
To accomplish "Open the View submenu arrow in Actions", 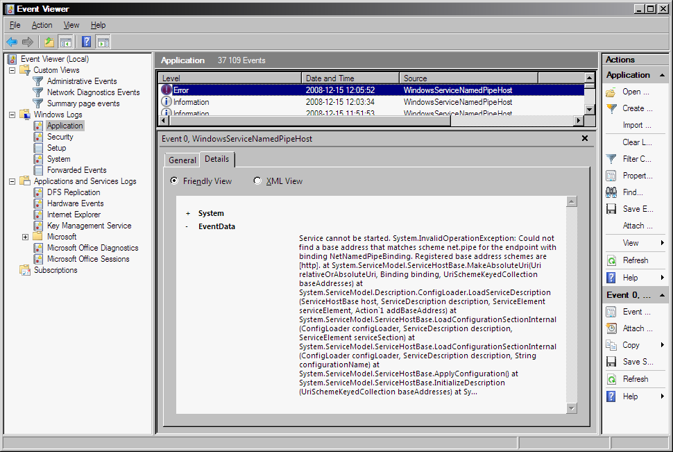I will click(663, 243).
